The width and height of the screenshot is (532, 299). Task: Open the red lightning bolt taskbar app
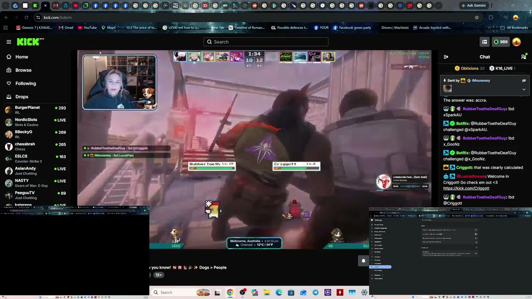pos(340,292)
